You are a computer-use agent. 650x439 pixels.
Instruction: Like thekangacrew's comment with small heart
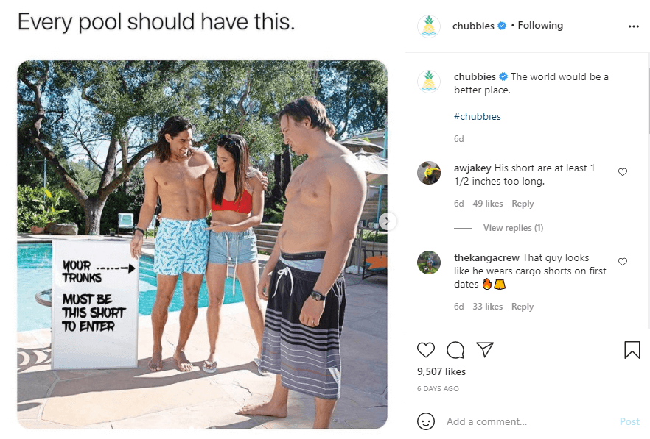point(623,262)
